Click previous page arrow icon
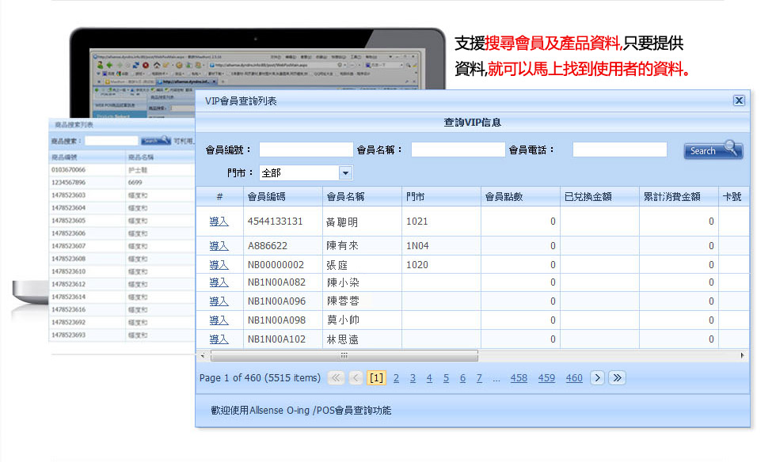The width and height of the screenshot is (776, 462). coord(356,378)
